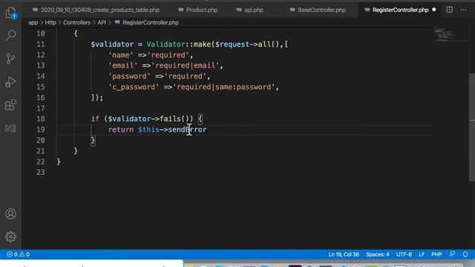This screenshot has height=267, width=475.
Task: Click line number 18 in gutter
Action: click(x=41, y=119)
